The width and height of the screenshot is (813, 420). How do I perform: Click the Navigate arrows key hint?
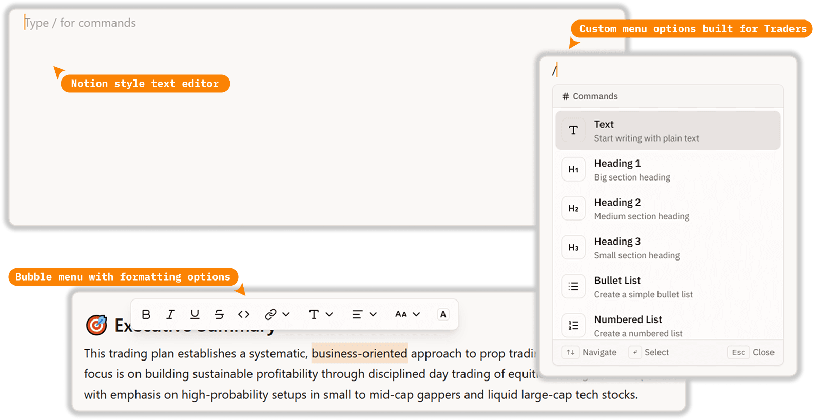570,352
